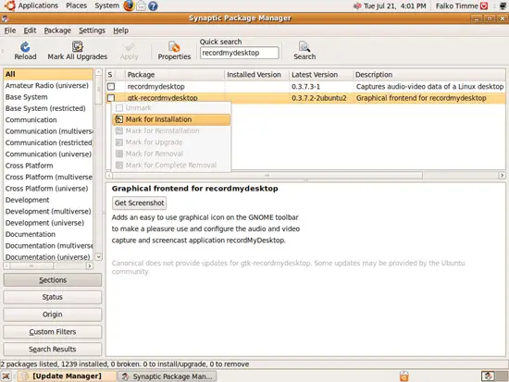
Task: Switch to the Status filter button
Action: pyautogui.click(x=52, y=297)
